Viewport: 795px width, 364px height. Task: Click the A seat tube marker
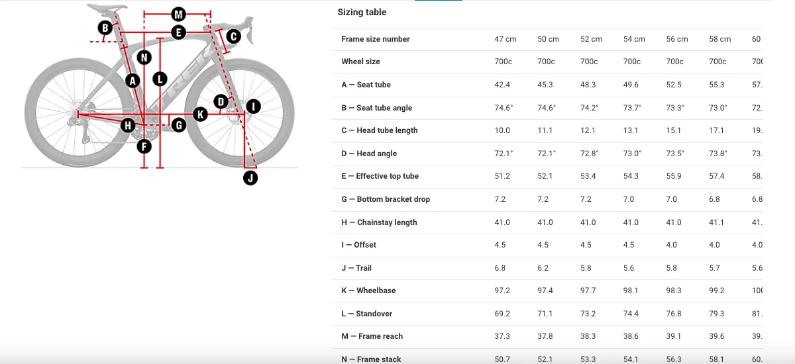[x=133, y=81]
